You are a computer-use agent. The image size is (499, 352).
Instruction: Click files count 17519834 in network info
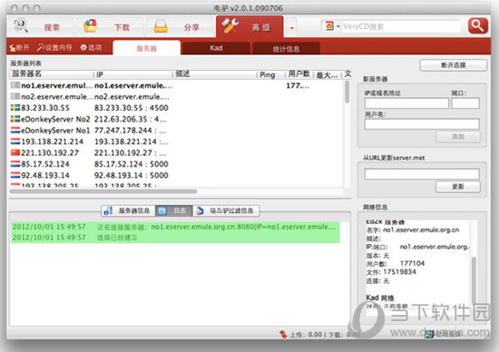click(x=400, y=272)
